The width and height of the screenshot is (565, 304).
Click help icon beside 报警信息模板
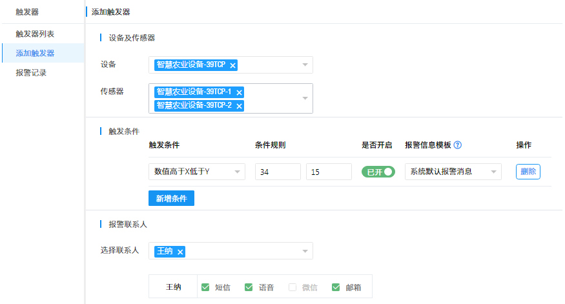pos(458,145)
